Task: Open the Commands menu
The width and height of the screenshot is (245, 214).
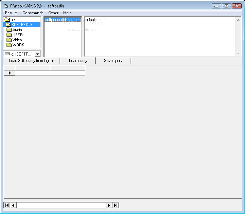Action: tap(33, 13)
